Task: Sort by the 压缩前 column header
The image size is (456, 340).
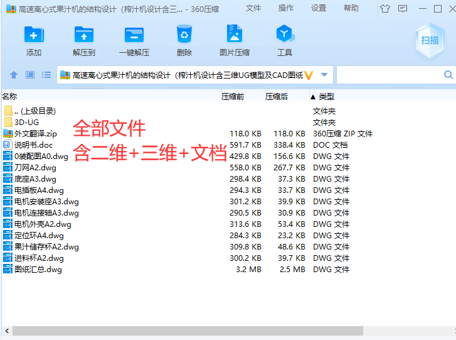Action: 232,96
